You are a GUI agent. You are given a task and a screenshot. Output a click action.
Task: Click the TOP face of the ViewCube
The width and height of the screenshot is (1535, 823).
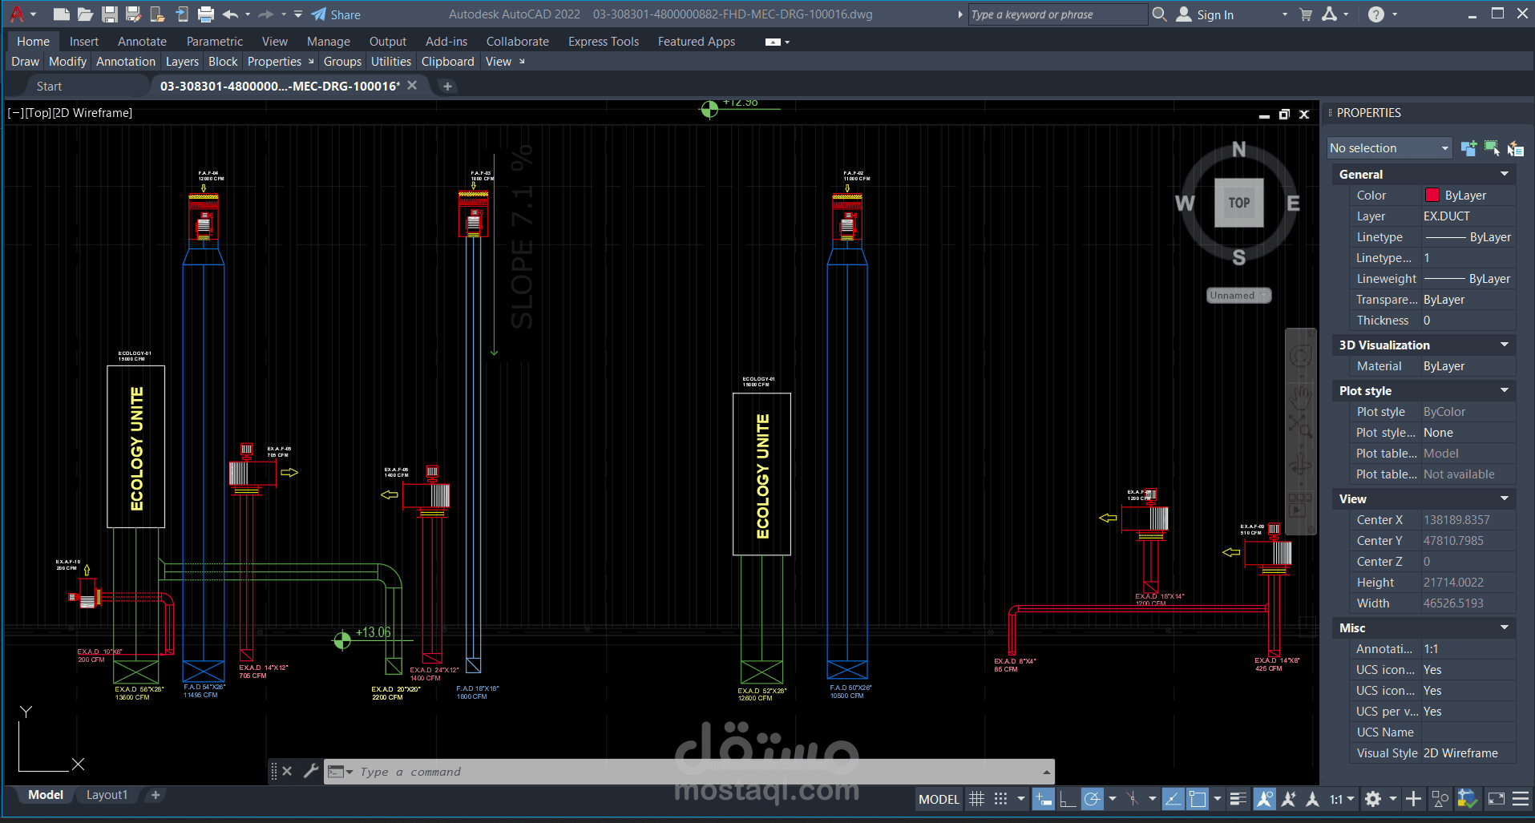coord(1239,203)
